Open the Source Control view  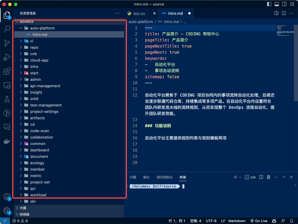(7, 43)
